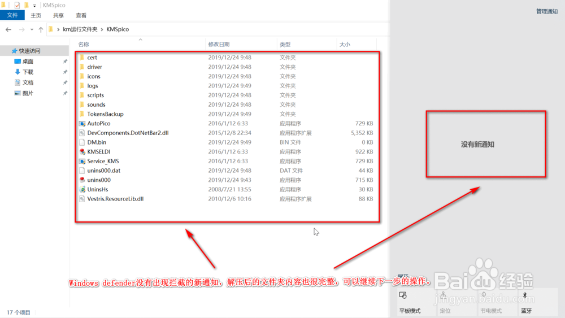Select the TokensBackup folder icon

click(x=82, y=114)
